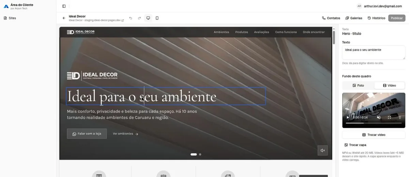This screenshot has height=177, width=409.
Task: Go to Avaliações in the site nav
Action: tap(261, 32)
